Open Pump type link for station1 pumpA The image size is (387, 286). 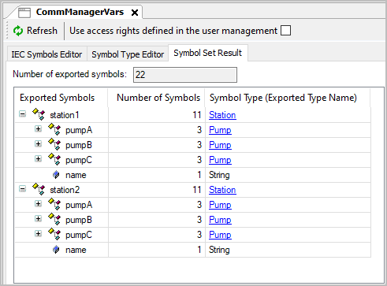pyautogui.click(x=220, y=130)
